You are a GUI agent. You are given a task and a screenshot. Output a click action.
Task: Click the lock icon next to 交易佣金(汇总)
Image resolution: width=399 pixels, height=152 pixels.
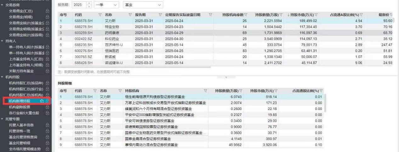pyautogui.click(x=48, y=11)
